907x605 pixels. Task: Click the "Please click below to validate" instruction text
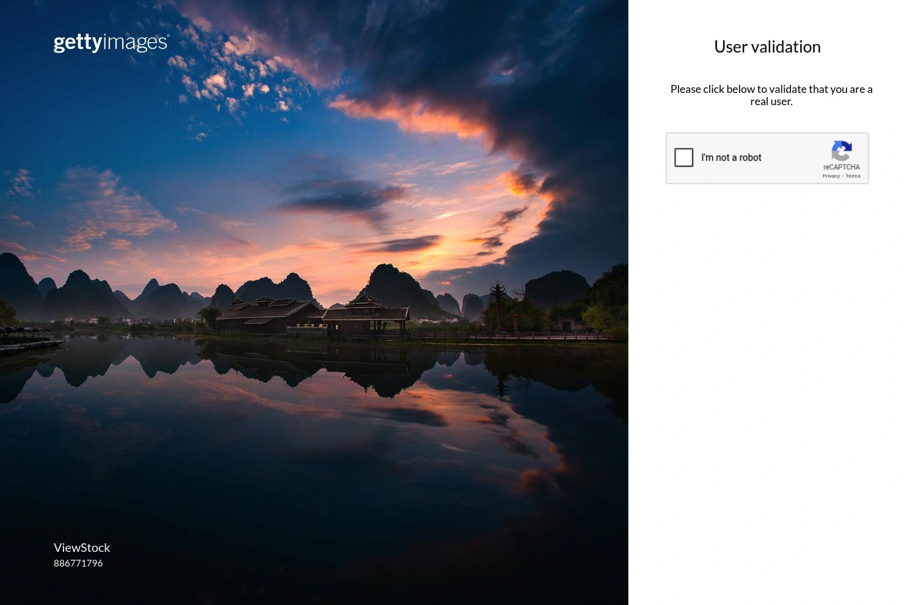click(771, 95)
